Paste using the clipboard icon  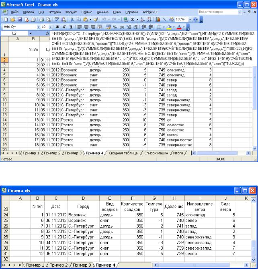click(x=86, y=19)
